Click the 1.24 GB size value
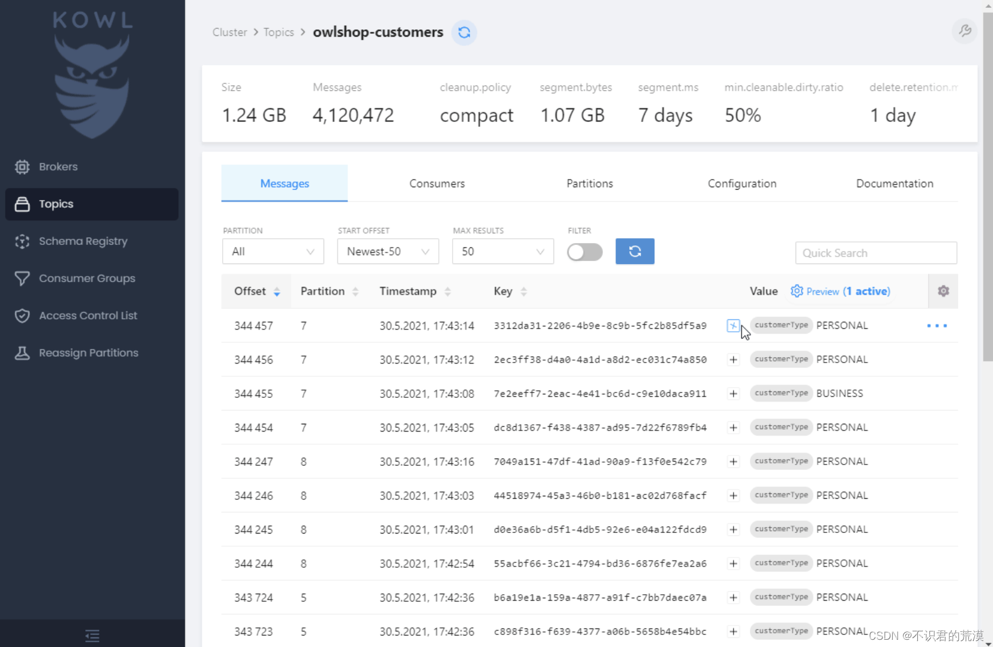The image size is (993, 647). click(x=254, y=115)
